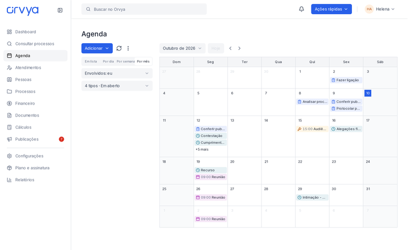Select the Por mês view
Image resolution: width=410 pixels, height=250 pixels.
point(143,61)
